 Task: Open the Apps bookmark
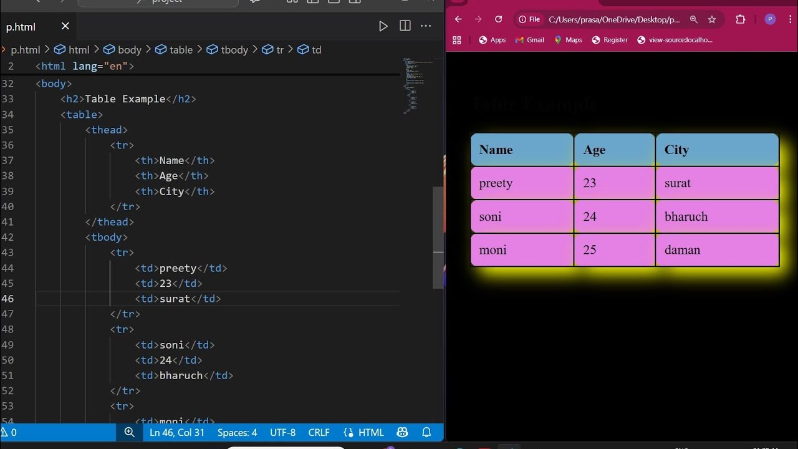[492, 40]
